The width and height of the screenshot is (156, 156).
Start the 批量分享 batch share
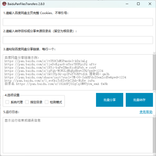click(x=110, y=100)
